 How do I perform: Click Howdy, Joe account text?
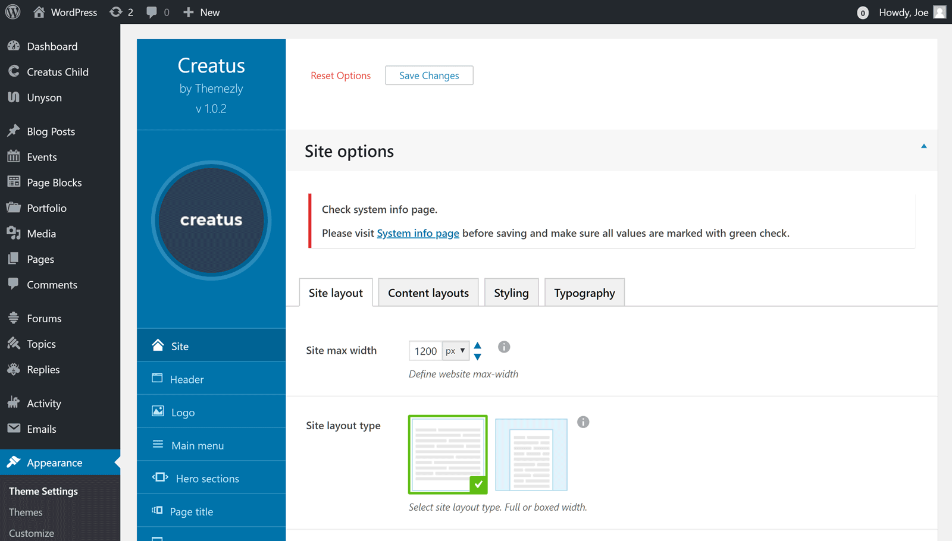903,12
